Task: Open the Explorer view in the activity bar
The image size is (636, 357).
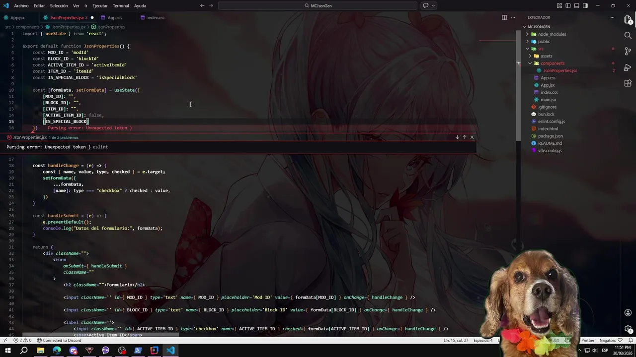Action: pos(628,20)
